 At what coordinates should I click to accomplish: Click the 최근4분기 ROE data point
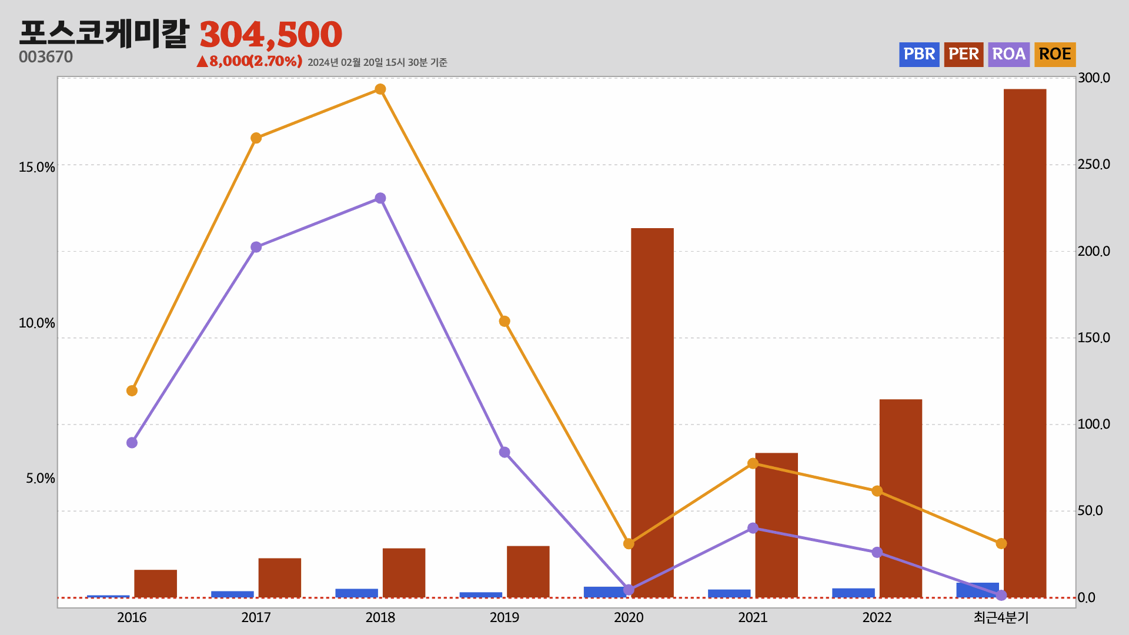1001,544
